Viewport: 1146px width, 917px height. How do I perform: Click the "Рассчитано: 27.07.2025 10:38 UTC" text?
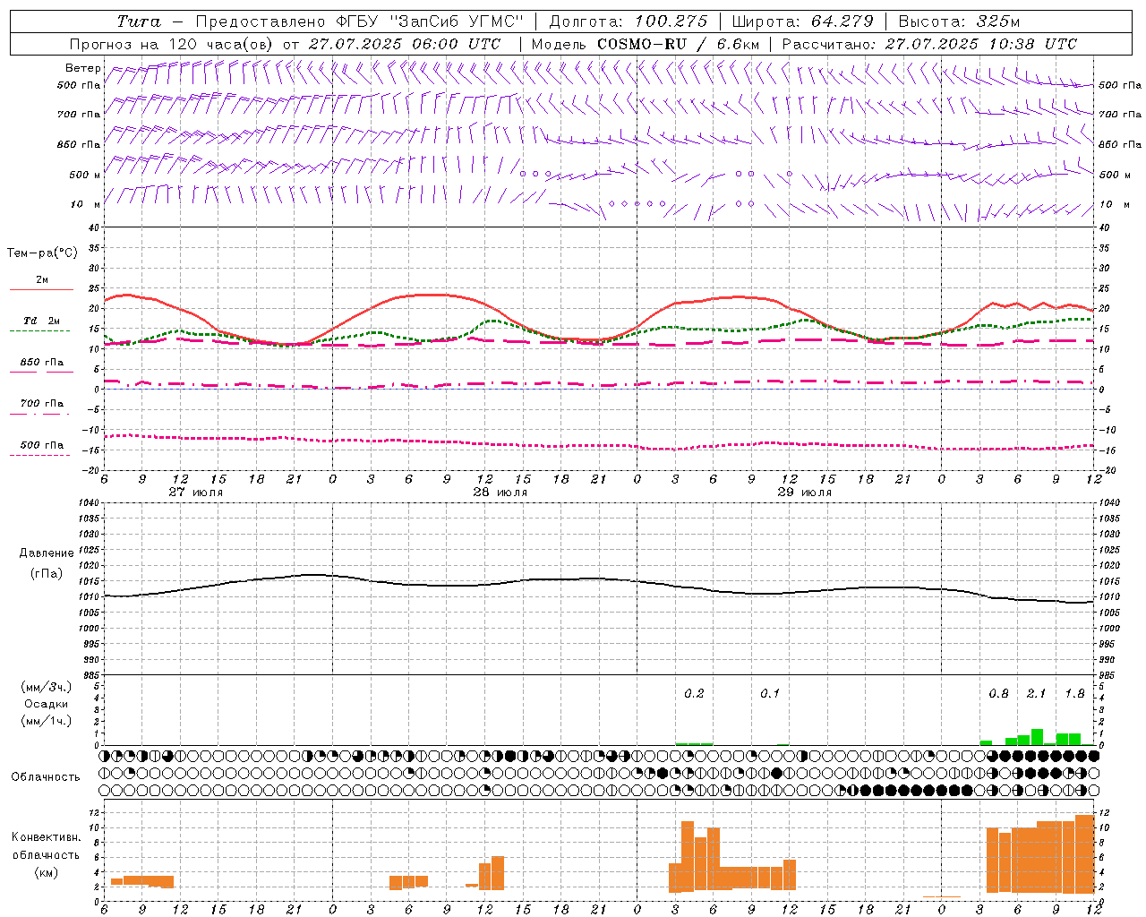[929, 44]
